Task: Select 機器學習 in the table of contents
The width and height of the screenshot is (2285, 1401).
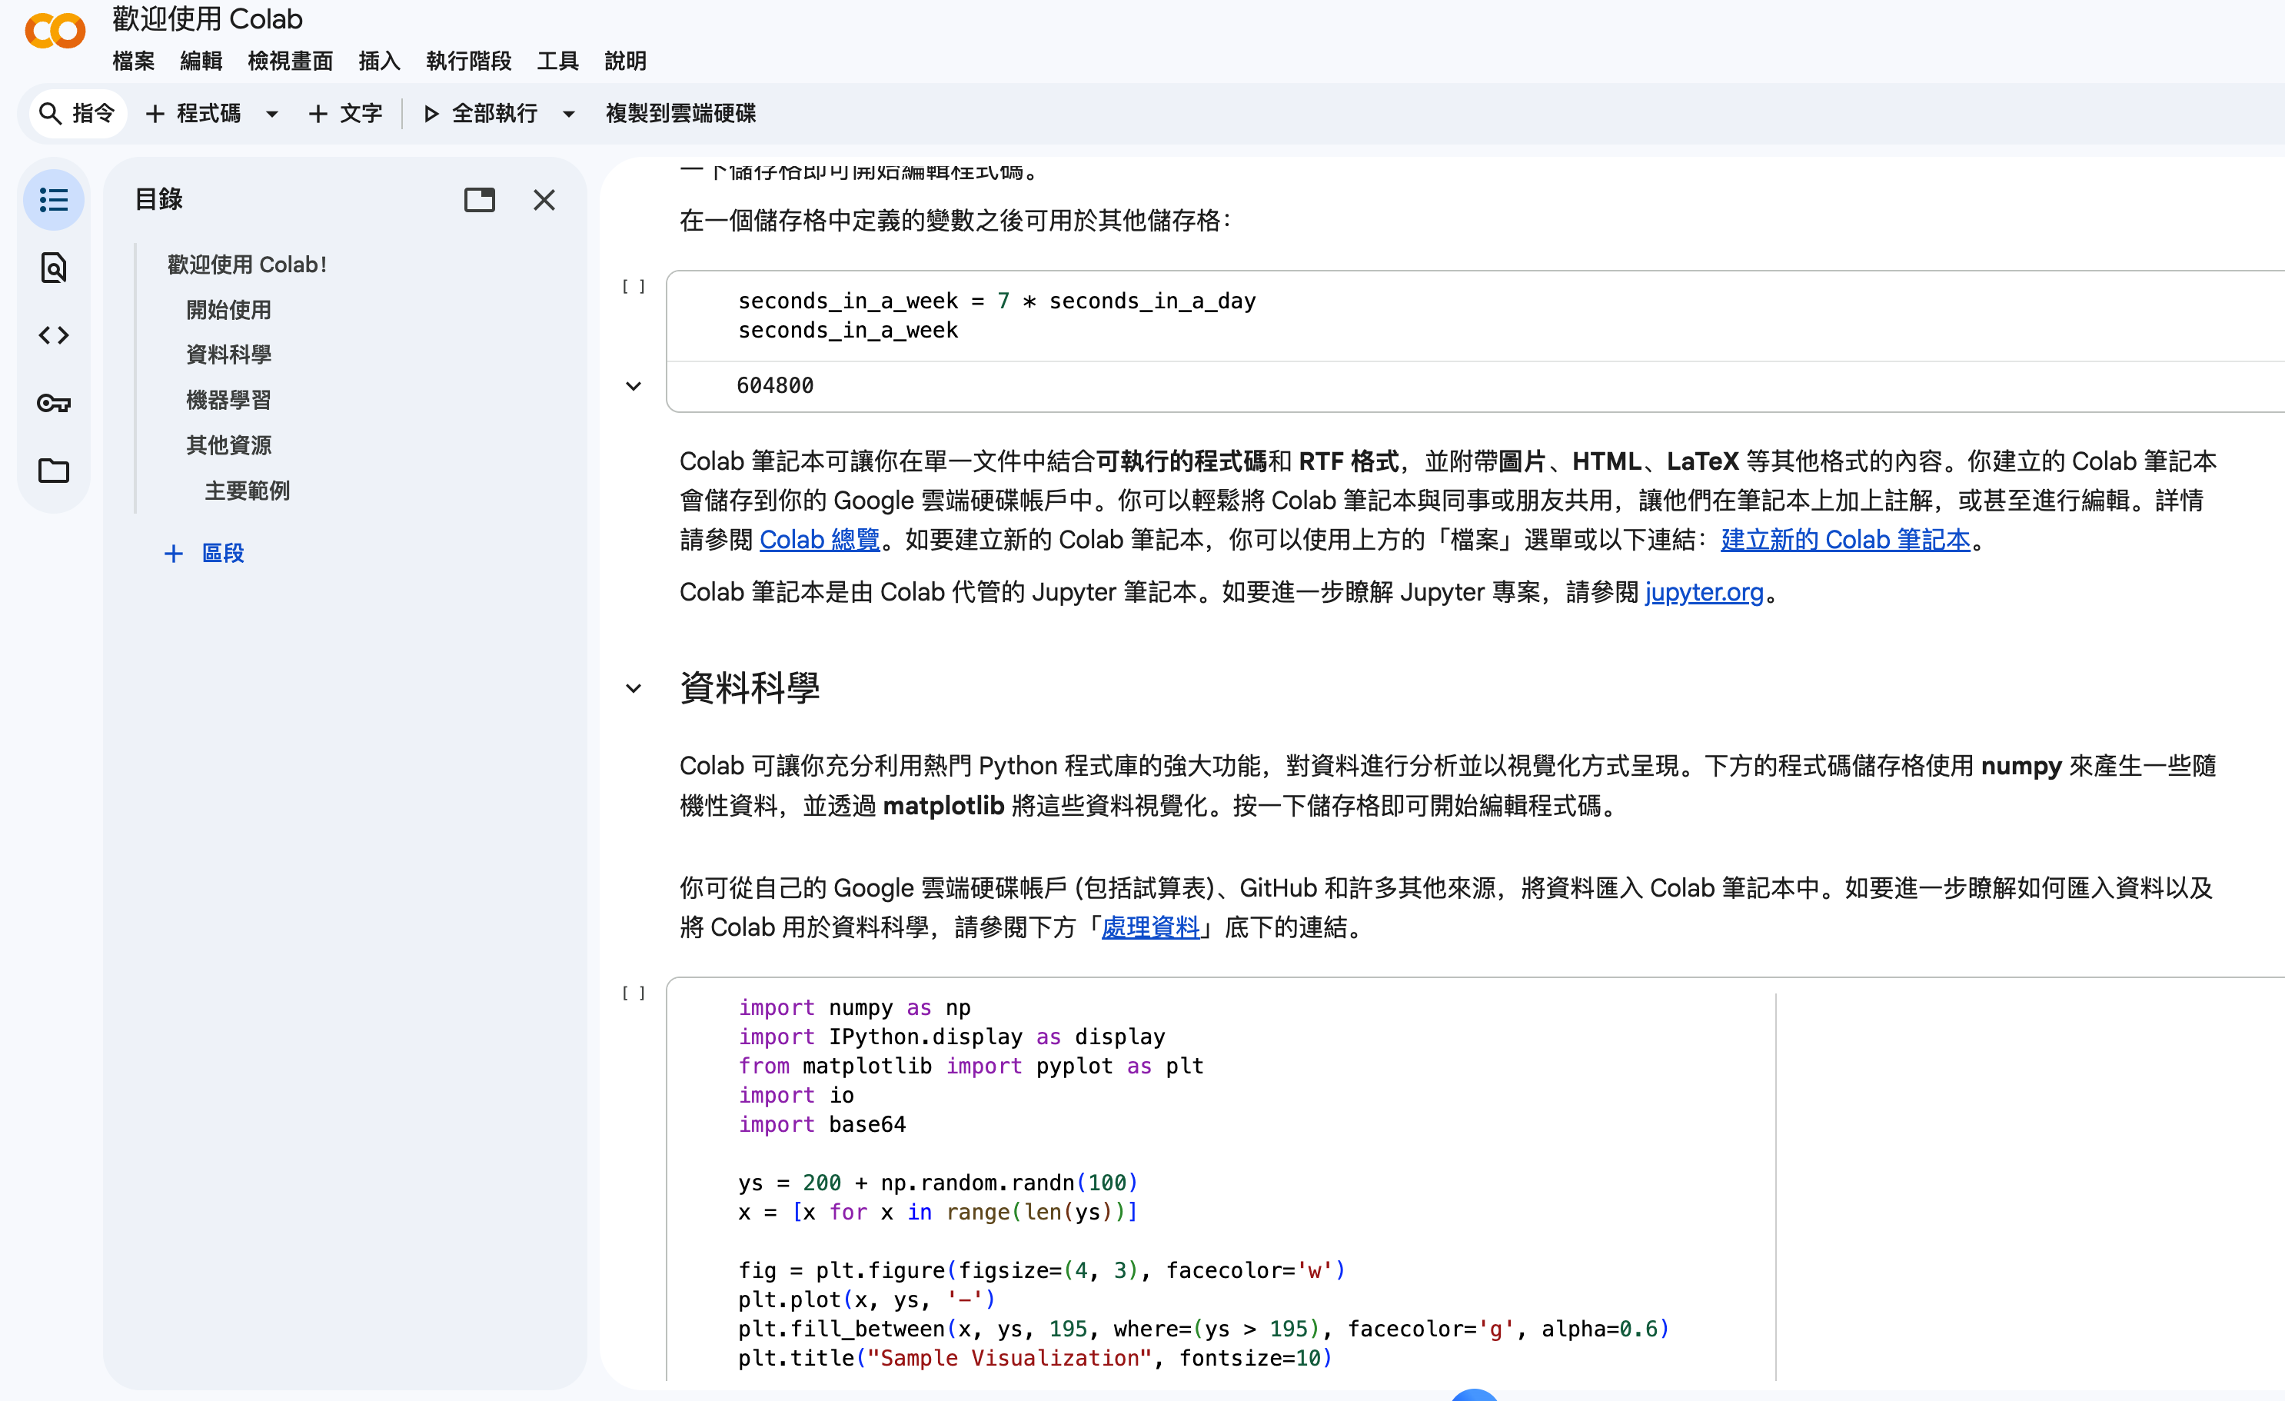Action: point(228,401)
